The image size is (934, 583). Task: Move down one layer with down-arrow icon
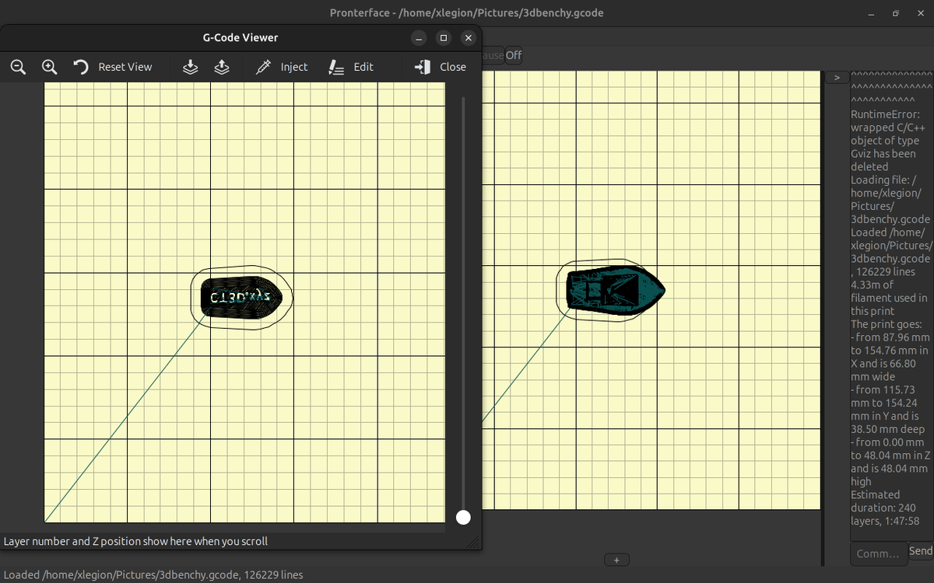pyautogui.click(x=191, y=67)
